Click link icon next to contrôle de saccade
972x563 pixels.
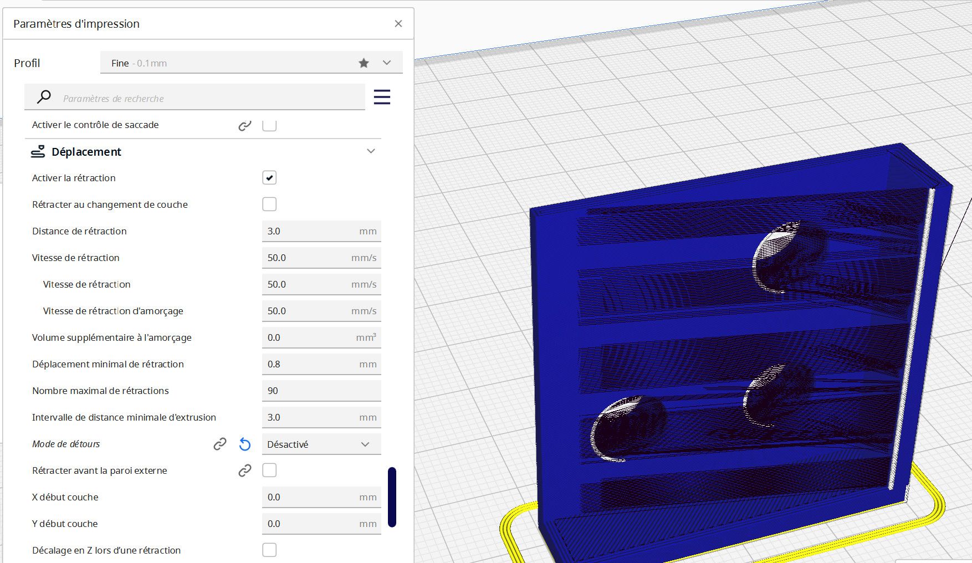pos(245,125)
